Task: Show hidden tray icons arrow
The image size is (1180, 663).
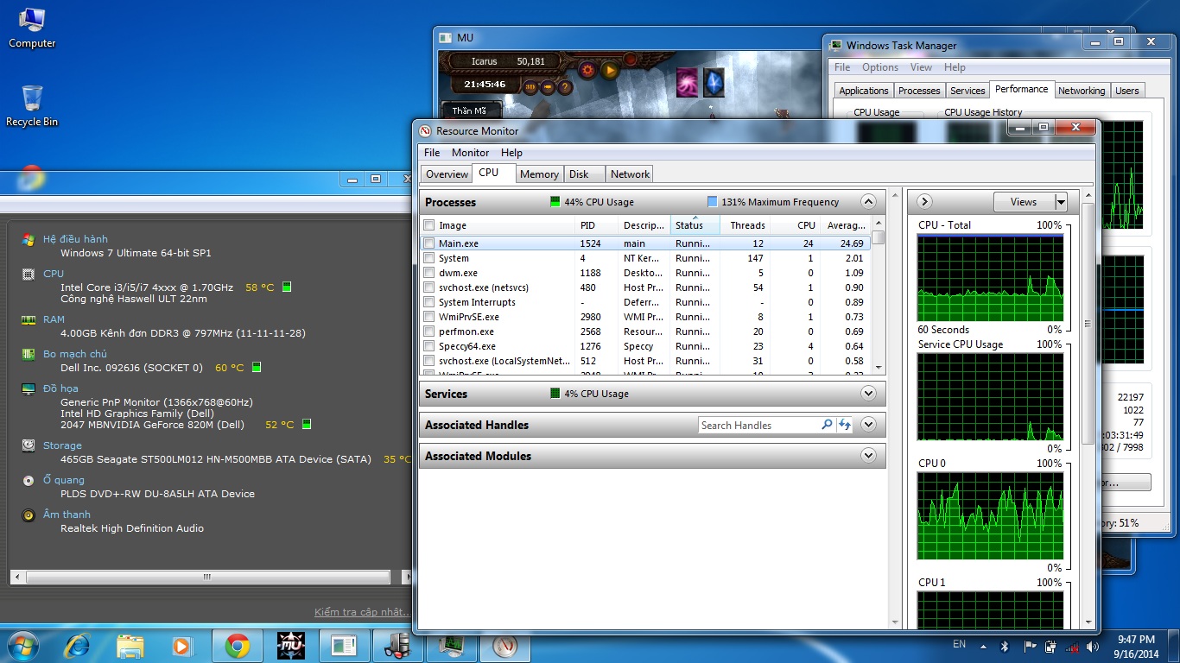Action: point(983,647)
